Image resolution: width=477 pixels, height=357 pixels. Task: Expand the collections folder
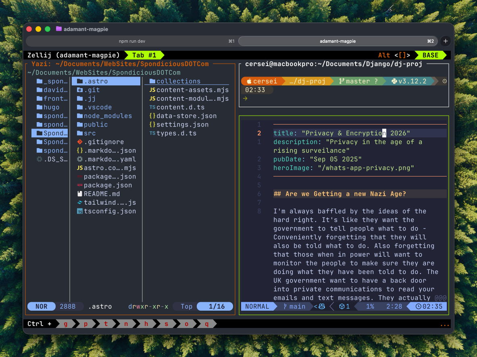click(178, 81)
